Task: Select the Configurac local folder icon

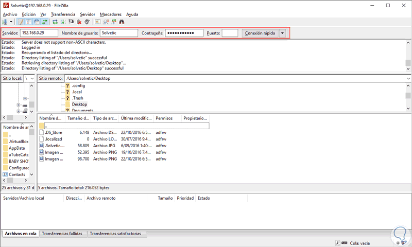Action: point(6,168)
